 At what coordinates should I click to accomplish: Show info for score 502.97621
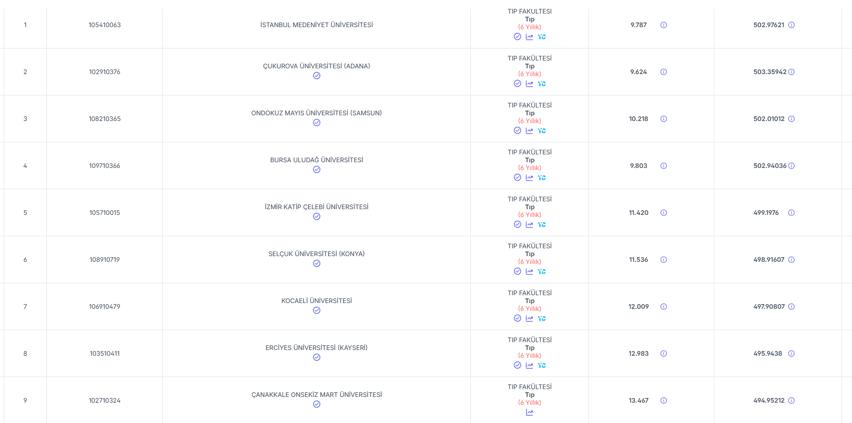click(791, 25)
